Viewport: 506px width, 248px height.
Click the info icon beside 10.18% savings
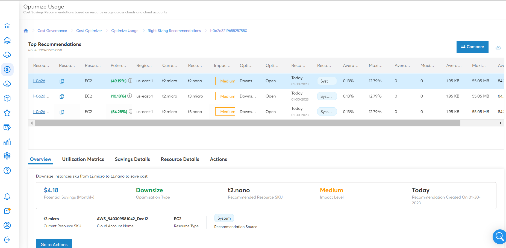pos(130,96)
